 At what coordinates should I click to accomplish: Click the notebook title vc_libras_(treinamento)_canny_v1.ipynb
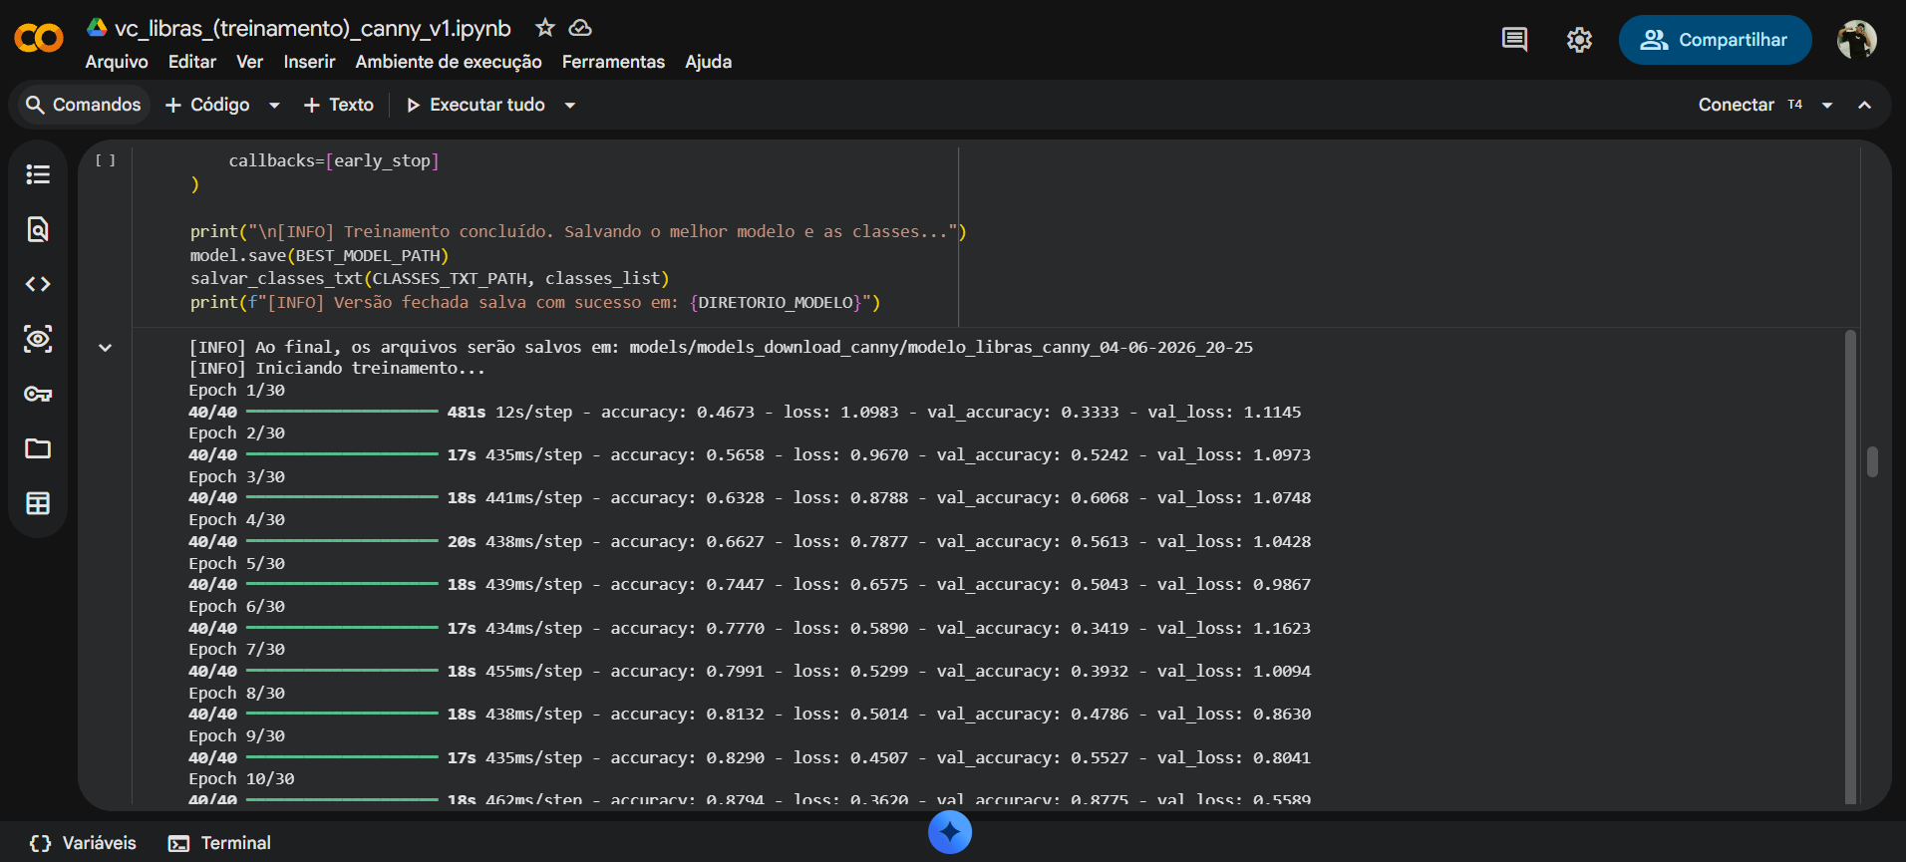click(x=313, y=28)
